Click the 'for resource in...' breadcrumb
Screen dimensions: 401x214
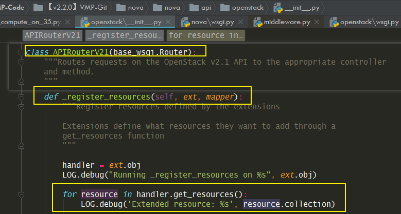(205, 35)
